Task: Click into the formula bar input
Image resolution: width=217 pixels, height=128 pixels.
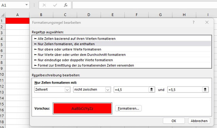Action: click(x=145, y=5)
